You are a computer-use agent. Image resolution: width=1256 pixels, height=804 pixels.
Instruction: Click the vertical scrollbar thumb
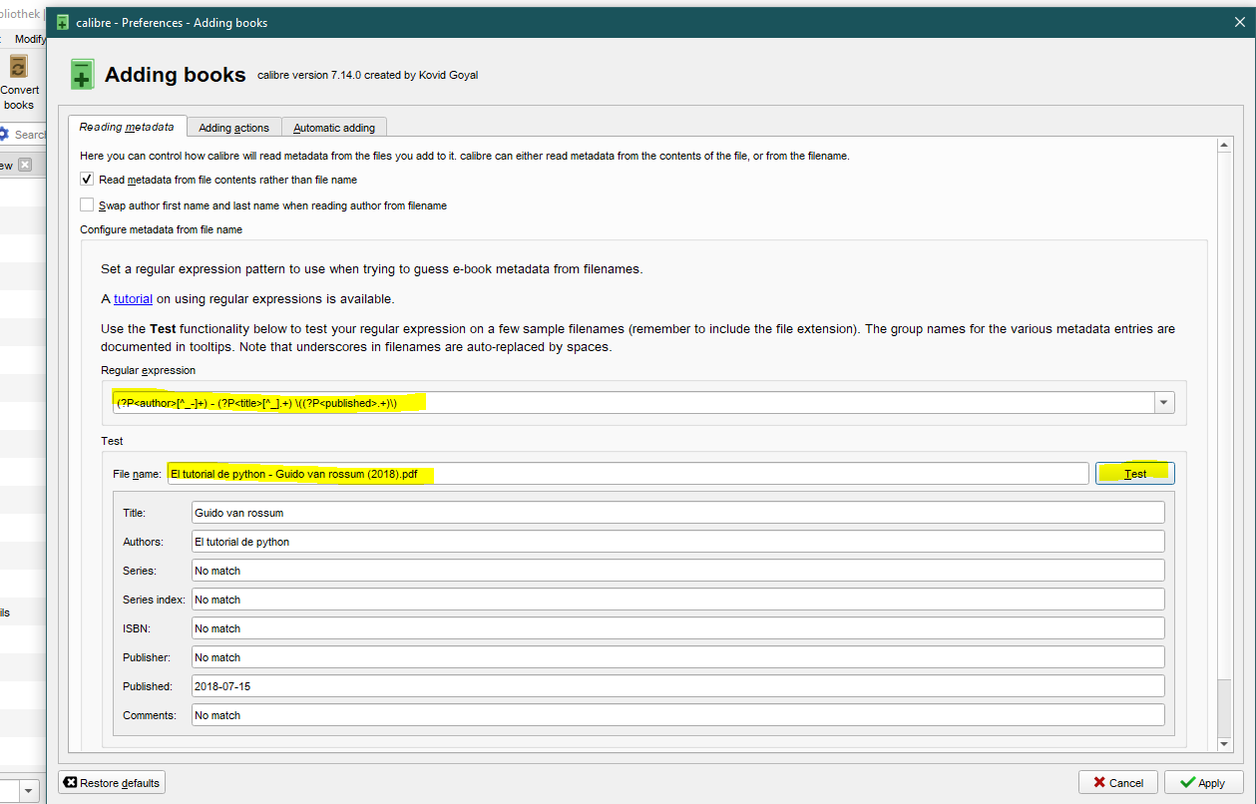tap(1226, 415)
